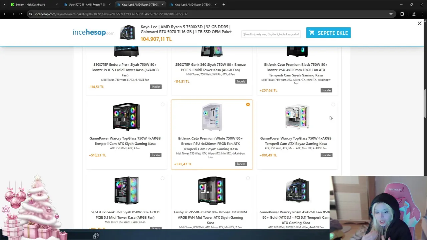The height and width of the screenshot is (240, 427).
Task: Click the 104.907,11 TL total price
Action: click(x=156, y=39)
